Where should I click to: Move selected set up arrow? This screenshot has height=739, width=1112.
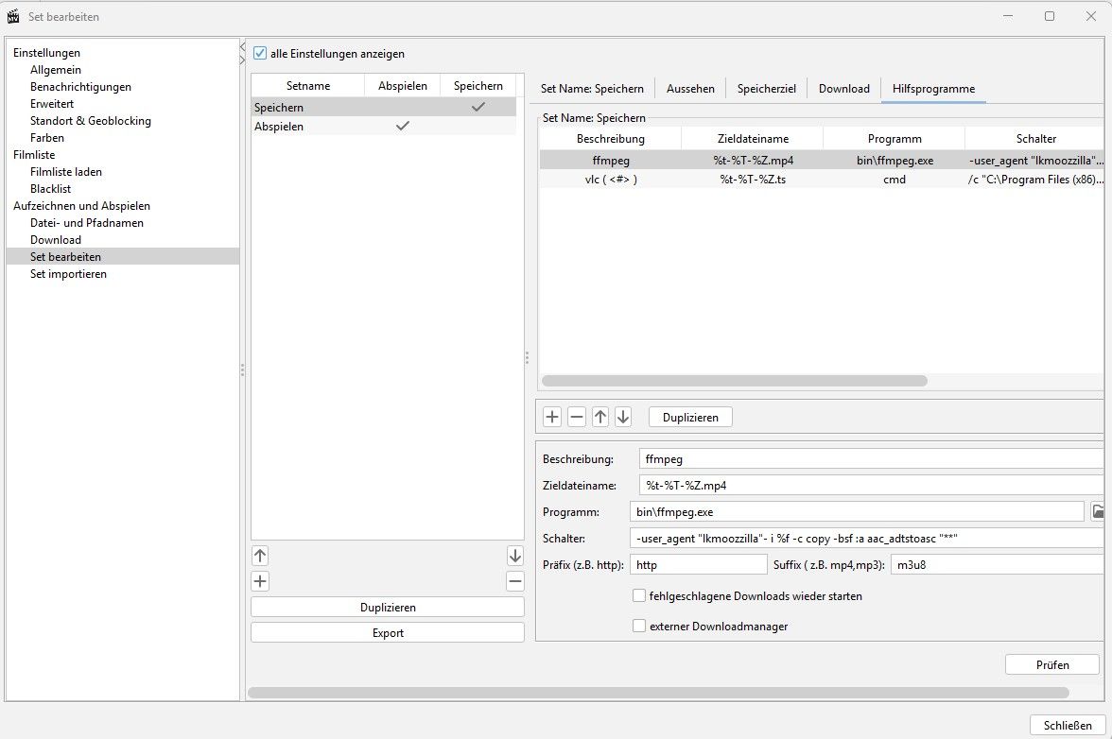(x=259, y=556)
